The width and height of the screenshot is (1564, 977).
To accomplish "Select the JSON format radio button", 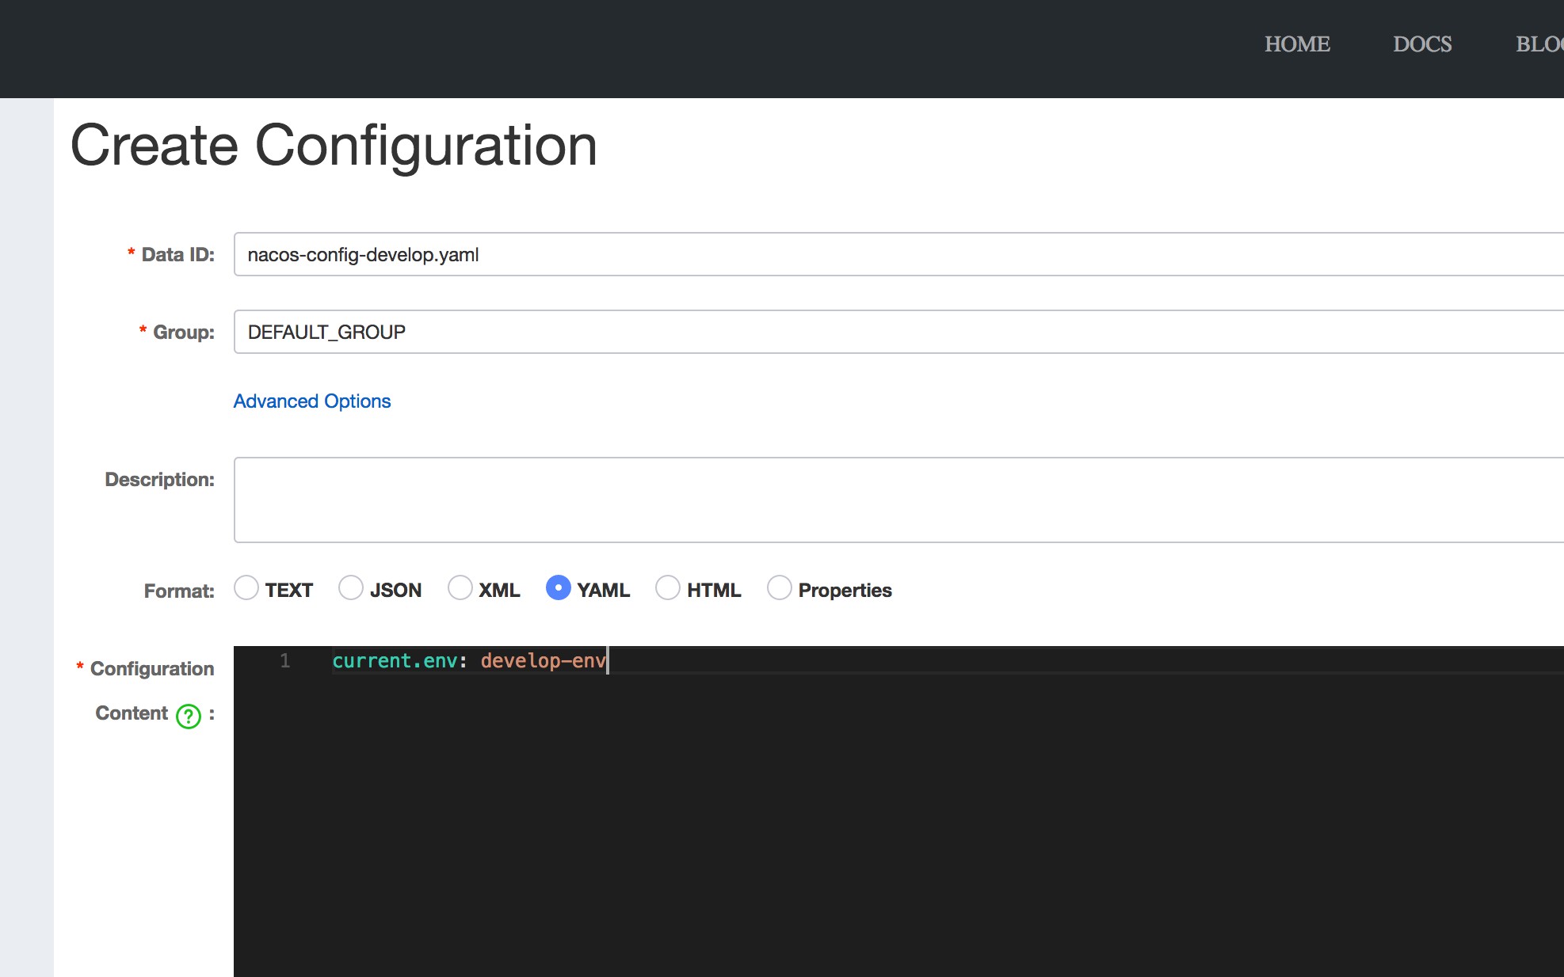I will pos(351,587).
